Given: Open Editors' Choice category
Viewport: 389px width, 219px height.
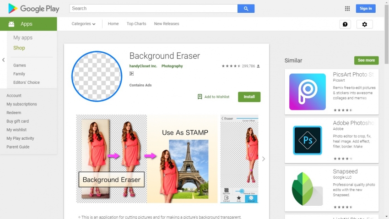Looking at the screenshot, I should [x=27, y=82].
